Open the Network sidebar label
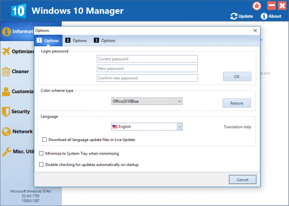Screen dimensions: 289x206 point(23,131)
